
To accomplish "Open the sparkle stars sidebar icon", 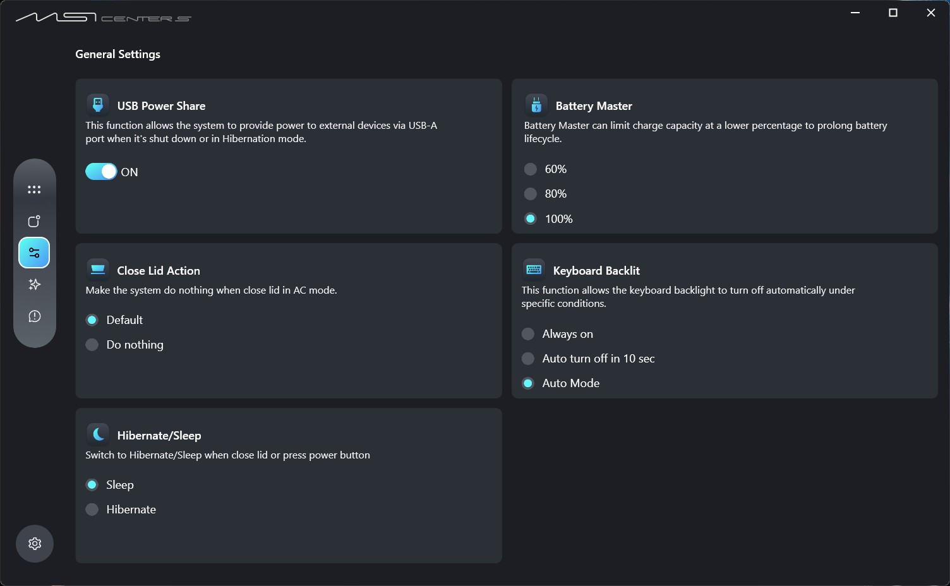I will click(34, 285).
